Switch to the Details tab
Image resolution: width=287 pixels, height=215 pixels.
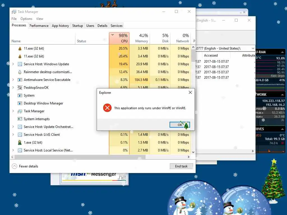(102, 25)
